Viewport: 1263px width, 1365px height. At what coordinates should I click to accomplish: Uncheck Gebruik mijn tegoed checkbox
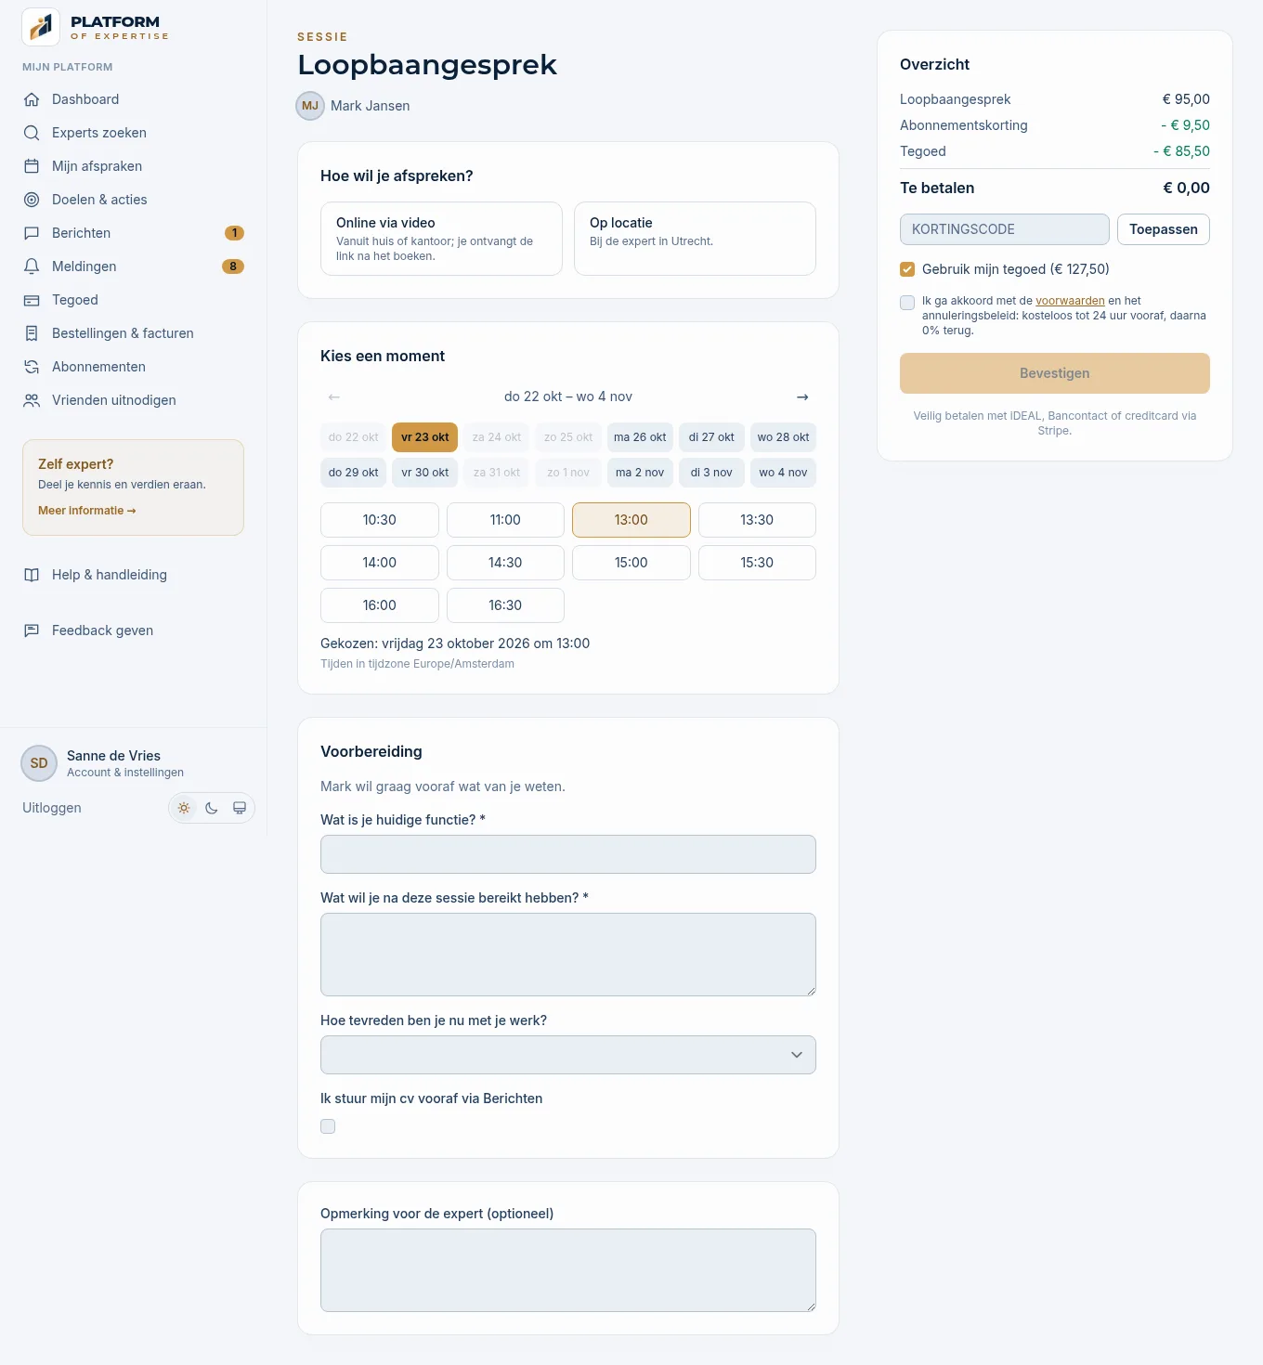coord(907,269)
